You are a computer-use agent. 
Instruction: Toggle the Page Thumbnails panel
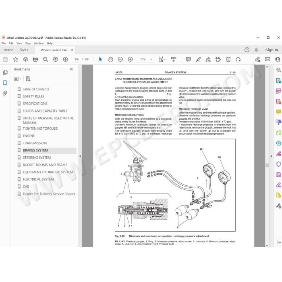click(x=5, y=72)
